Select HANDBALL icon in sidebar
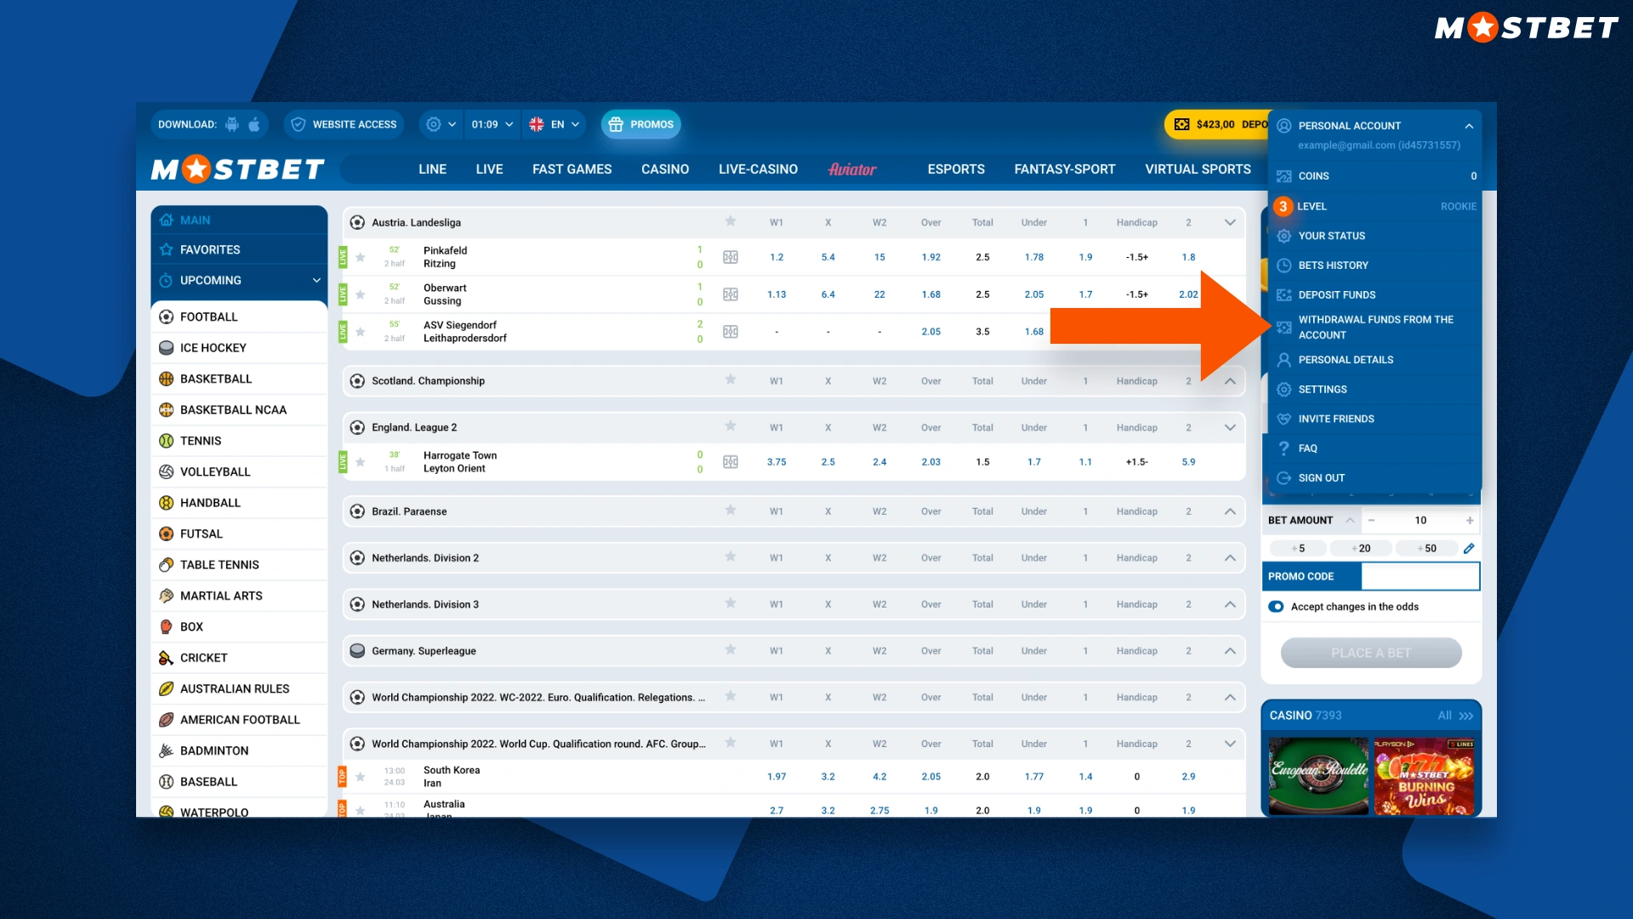Screen dimensions: 1633x919 pos(166,503)
